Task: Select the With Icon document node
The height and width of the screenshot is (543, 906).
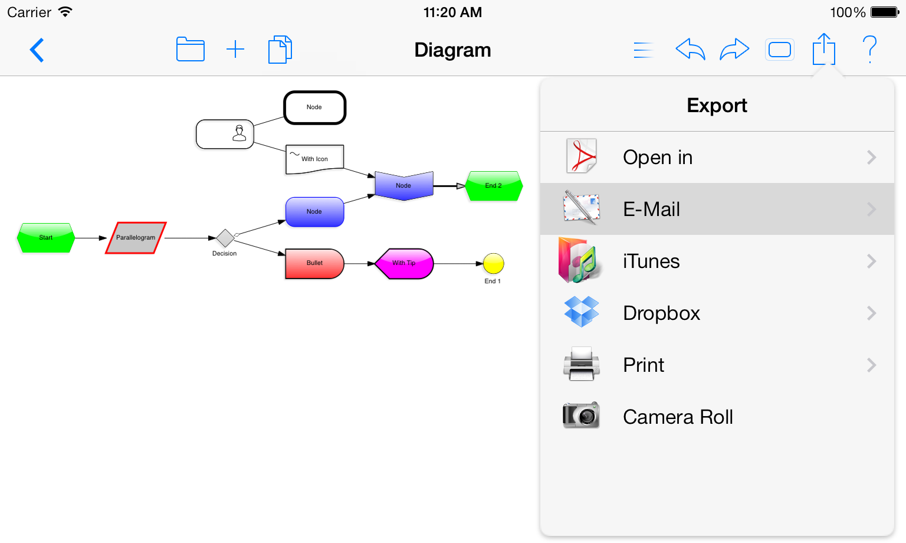Action: point(314,159)
